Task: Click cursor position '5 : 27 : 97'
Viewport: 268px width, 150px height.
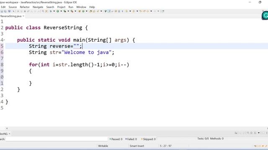Action: (x=166, y=146)
